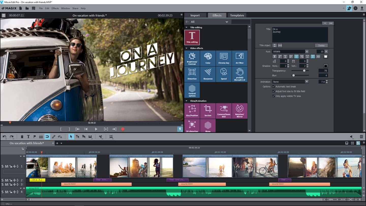Screen dimensions: 366x206
Task: Open the Distortion effect tile
Action: (x=192, y=74)
